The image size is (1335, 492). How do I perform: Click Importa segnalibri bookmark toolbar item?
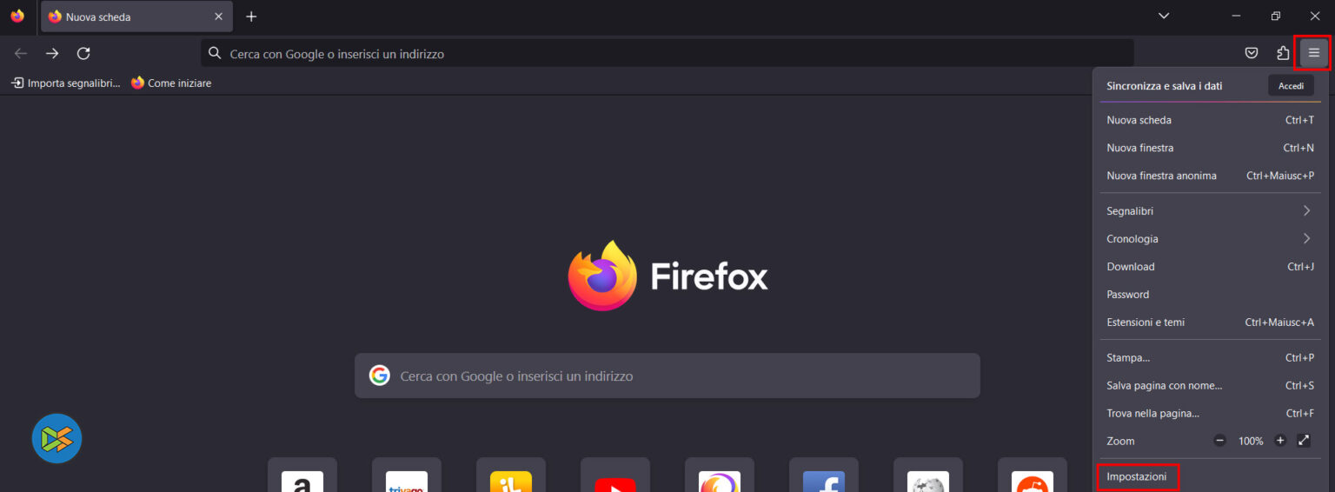tap(65, 83)
